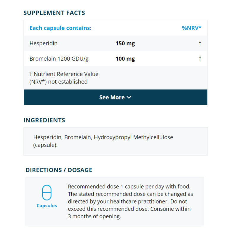Click Each capsule contains header text
This screenshot has height=237, width=237.
(60, 28)
